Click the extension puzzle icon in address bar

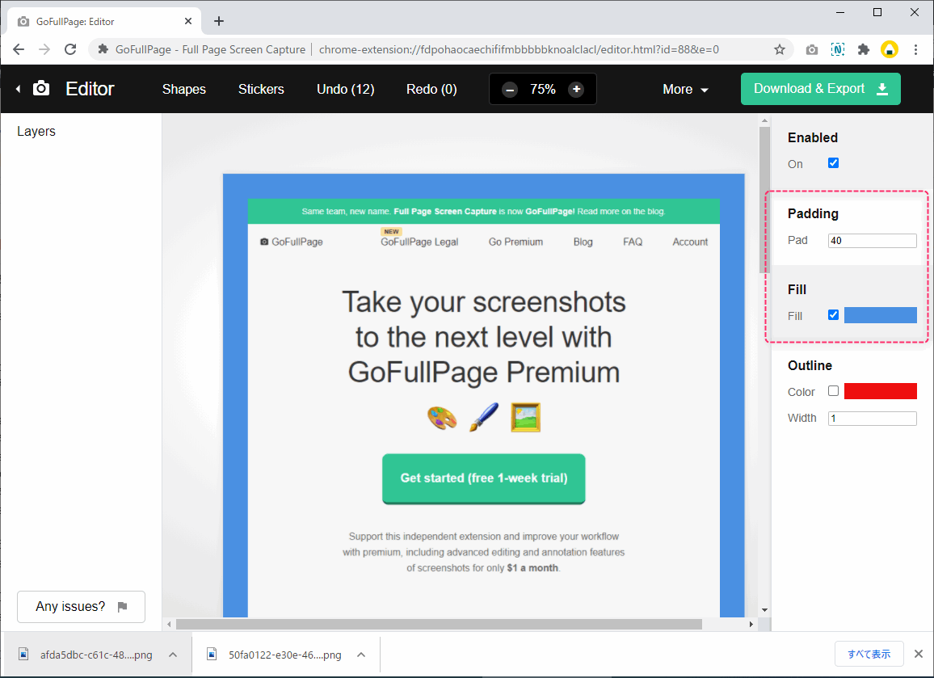103,49
